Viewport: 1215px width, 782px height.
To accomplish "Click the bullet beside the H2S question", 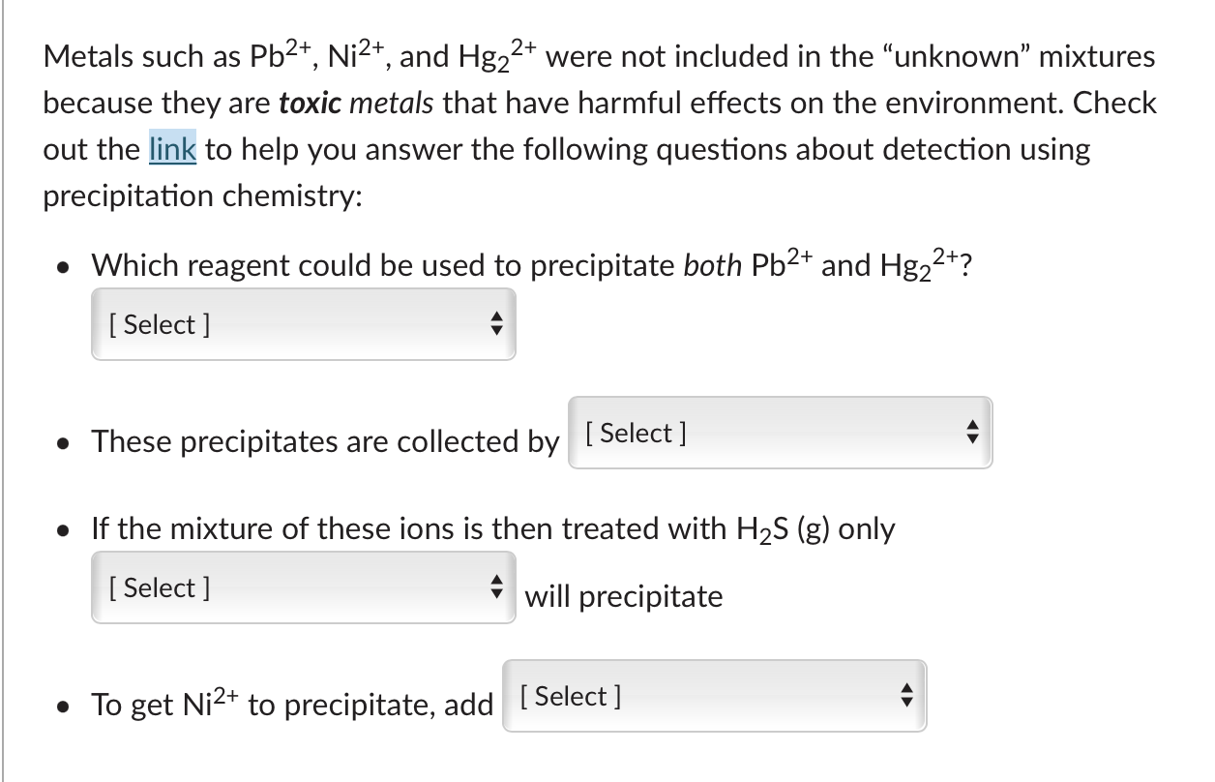I will (x=64, y=528).
